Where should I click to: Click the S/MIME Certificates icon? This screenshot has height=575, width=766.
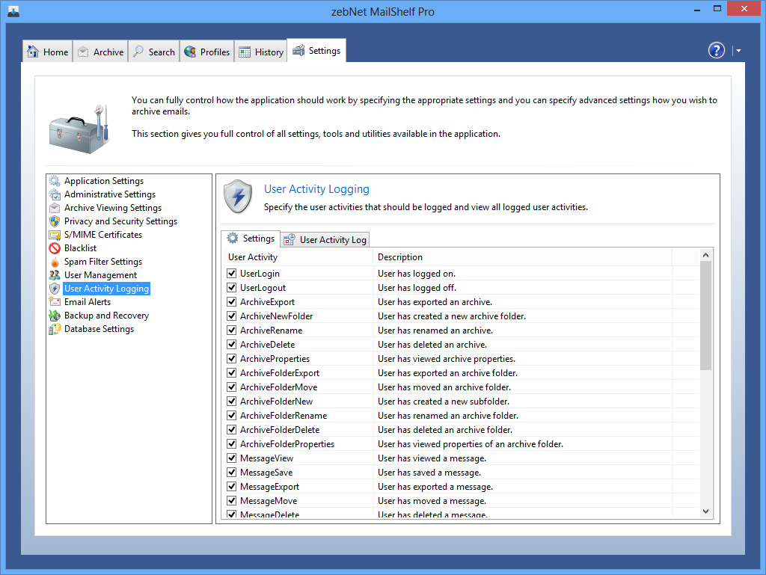coord(55,235)
